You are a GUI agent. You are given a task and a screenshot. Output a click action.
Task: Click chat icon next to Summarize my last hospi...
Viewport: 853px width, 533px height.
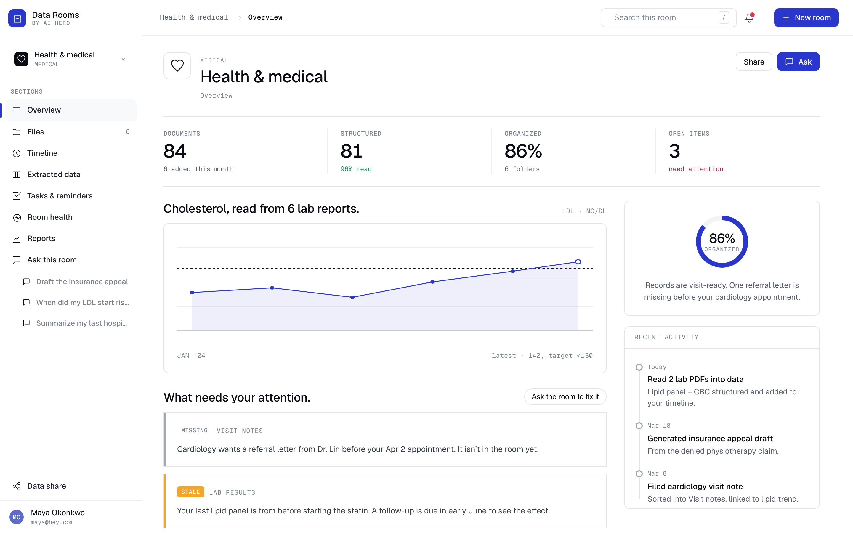26,323
